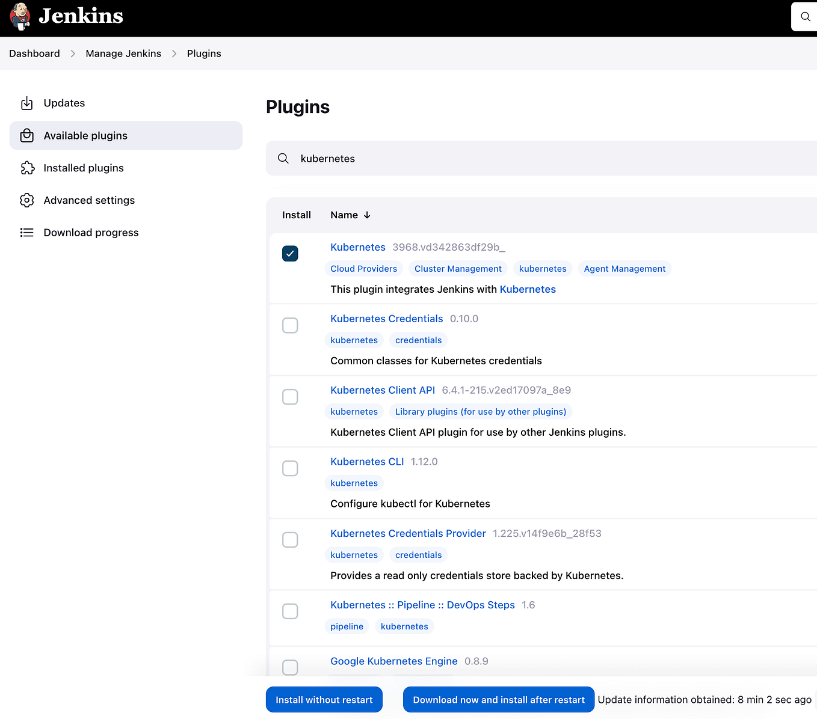Click the Available plugins shopping bag icon
Screen dimensions: 817x719
(27, 135)
